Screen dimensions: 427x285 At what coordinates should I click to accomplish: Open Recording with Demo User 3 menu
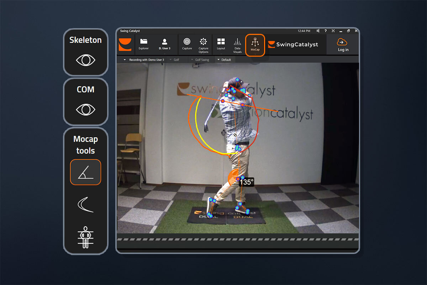[144, 60]
